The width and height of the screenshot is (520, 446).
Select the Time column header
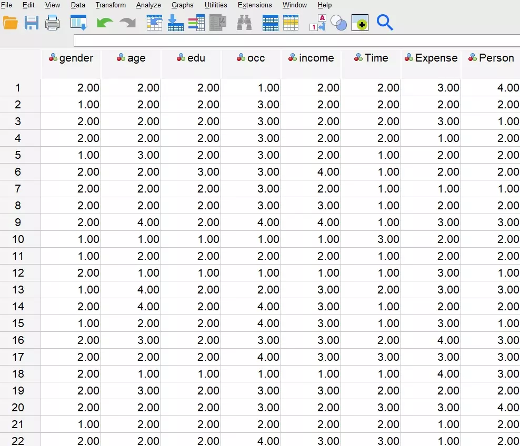(x=371, y=64)
